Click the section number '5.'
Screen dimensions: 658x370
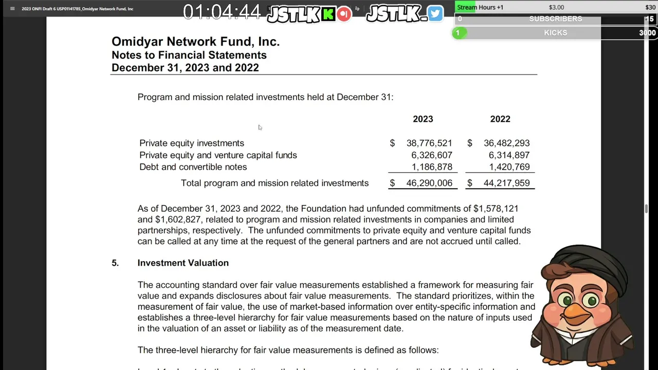tap(115, 263)
